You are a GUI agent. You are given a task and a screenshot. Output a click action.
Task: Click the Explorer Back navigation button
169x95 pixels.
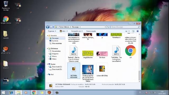pyautogui.click(x=48, y=27)
